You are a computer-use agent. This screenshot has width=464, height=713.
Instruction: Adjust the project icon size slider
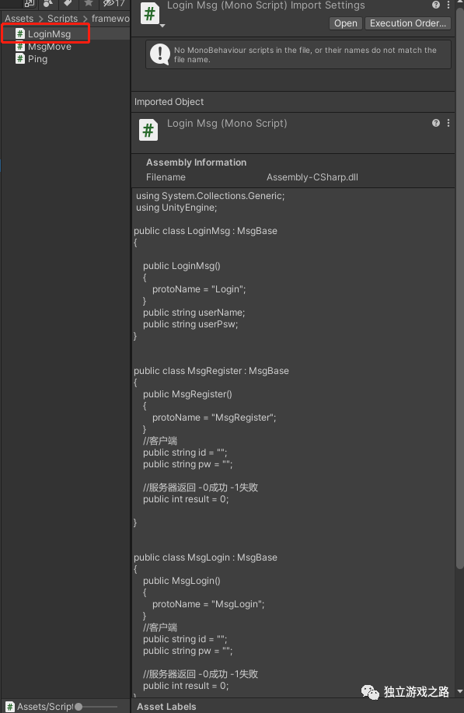click(96, 707)
